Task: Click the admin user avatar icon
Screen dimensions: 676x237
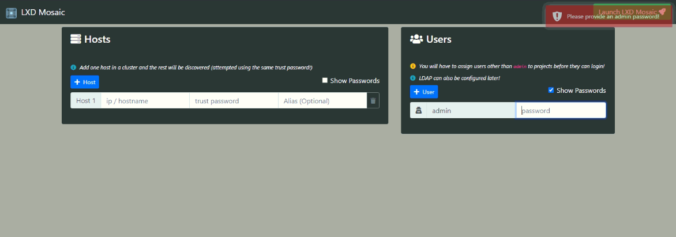Action: [x=418, y=111]
